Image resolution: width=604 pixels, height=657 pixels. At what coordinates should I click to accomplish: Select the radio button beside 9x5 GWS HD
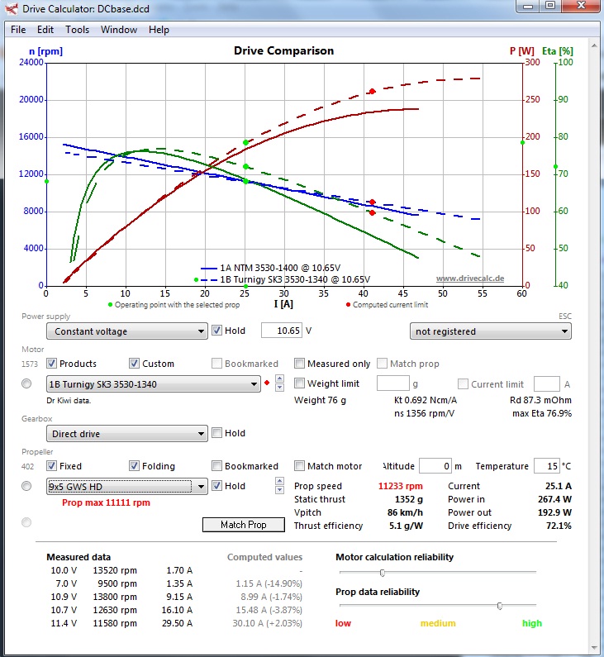(26, 487)
